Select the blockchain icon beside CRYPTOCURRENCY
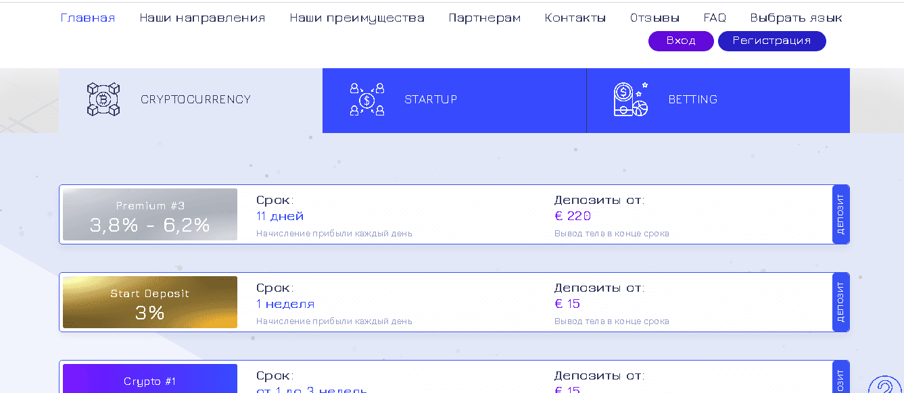The width and height of the screenshot is (904, 393). (x=102, y=99)
